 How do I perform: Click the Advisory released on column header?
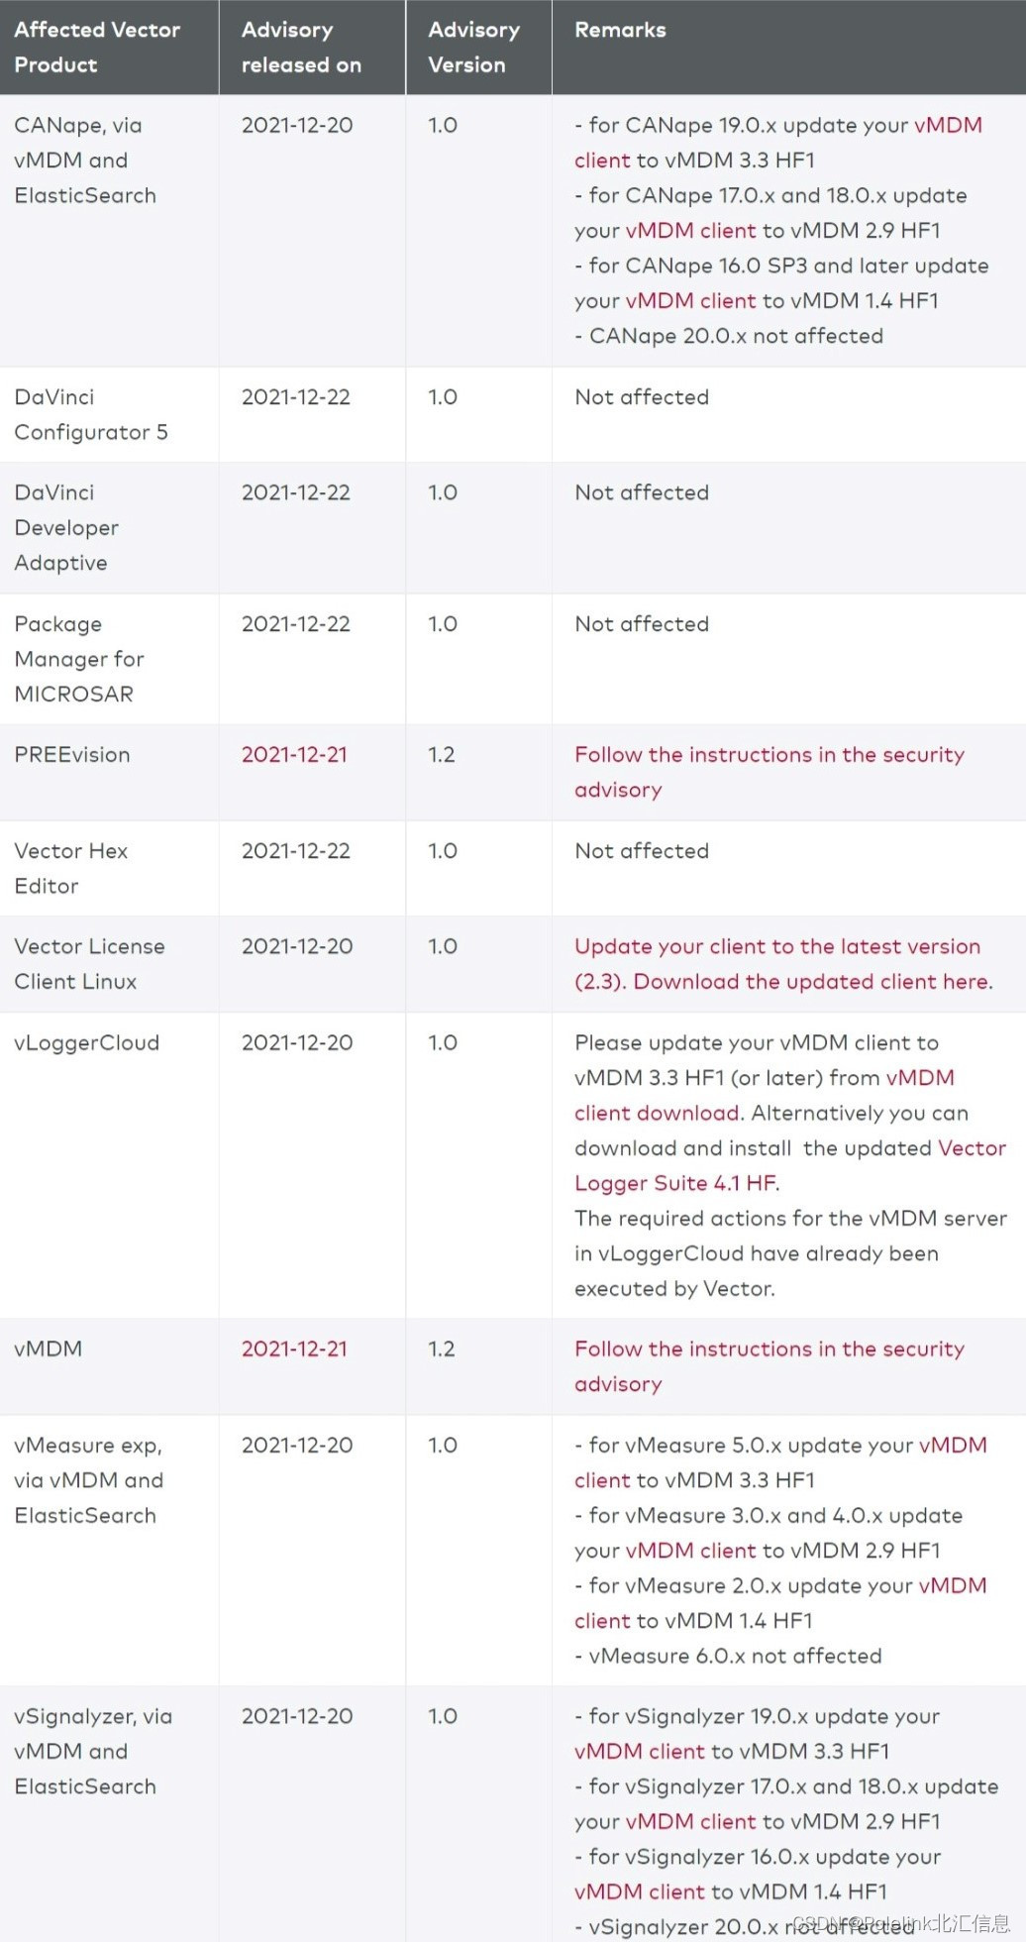click(x=312, y=48)
